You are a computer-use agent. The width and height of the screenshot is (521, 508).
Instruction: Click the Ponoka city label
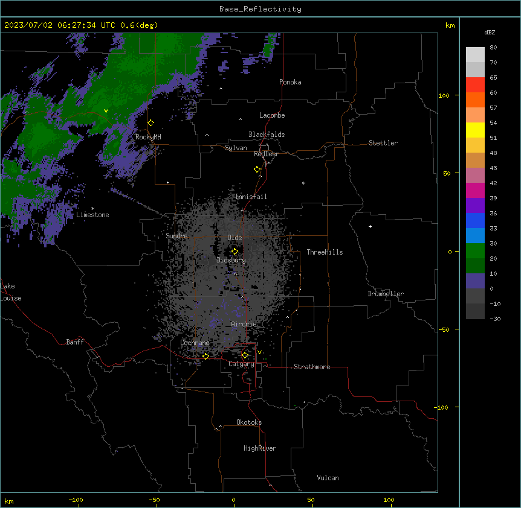click(x=290, y=82)
